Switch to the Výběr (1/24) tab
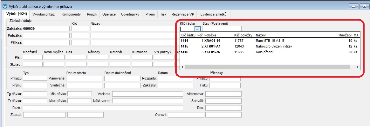The width and height of the screenshot is (370, 127). 17,14
